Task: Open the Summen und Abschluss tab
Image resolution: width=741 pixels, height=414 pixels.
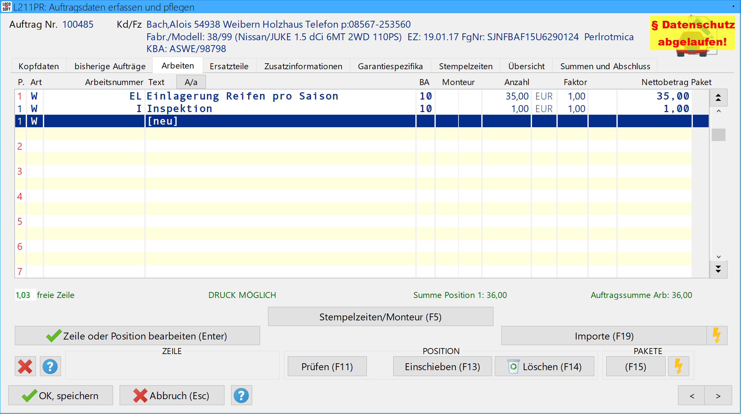Action: pos(605,66)
